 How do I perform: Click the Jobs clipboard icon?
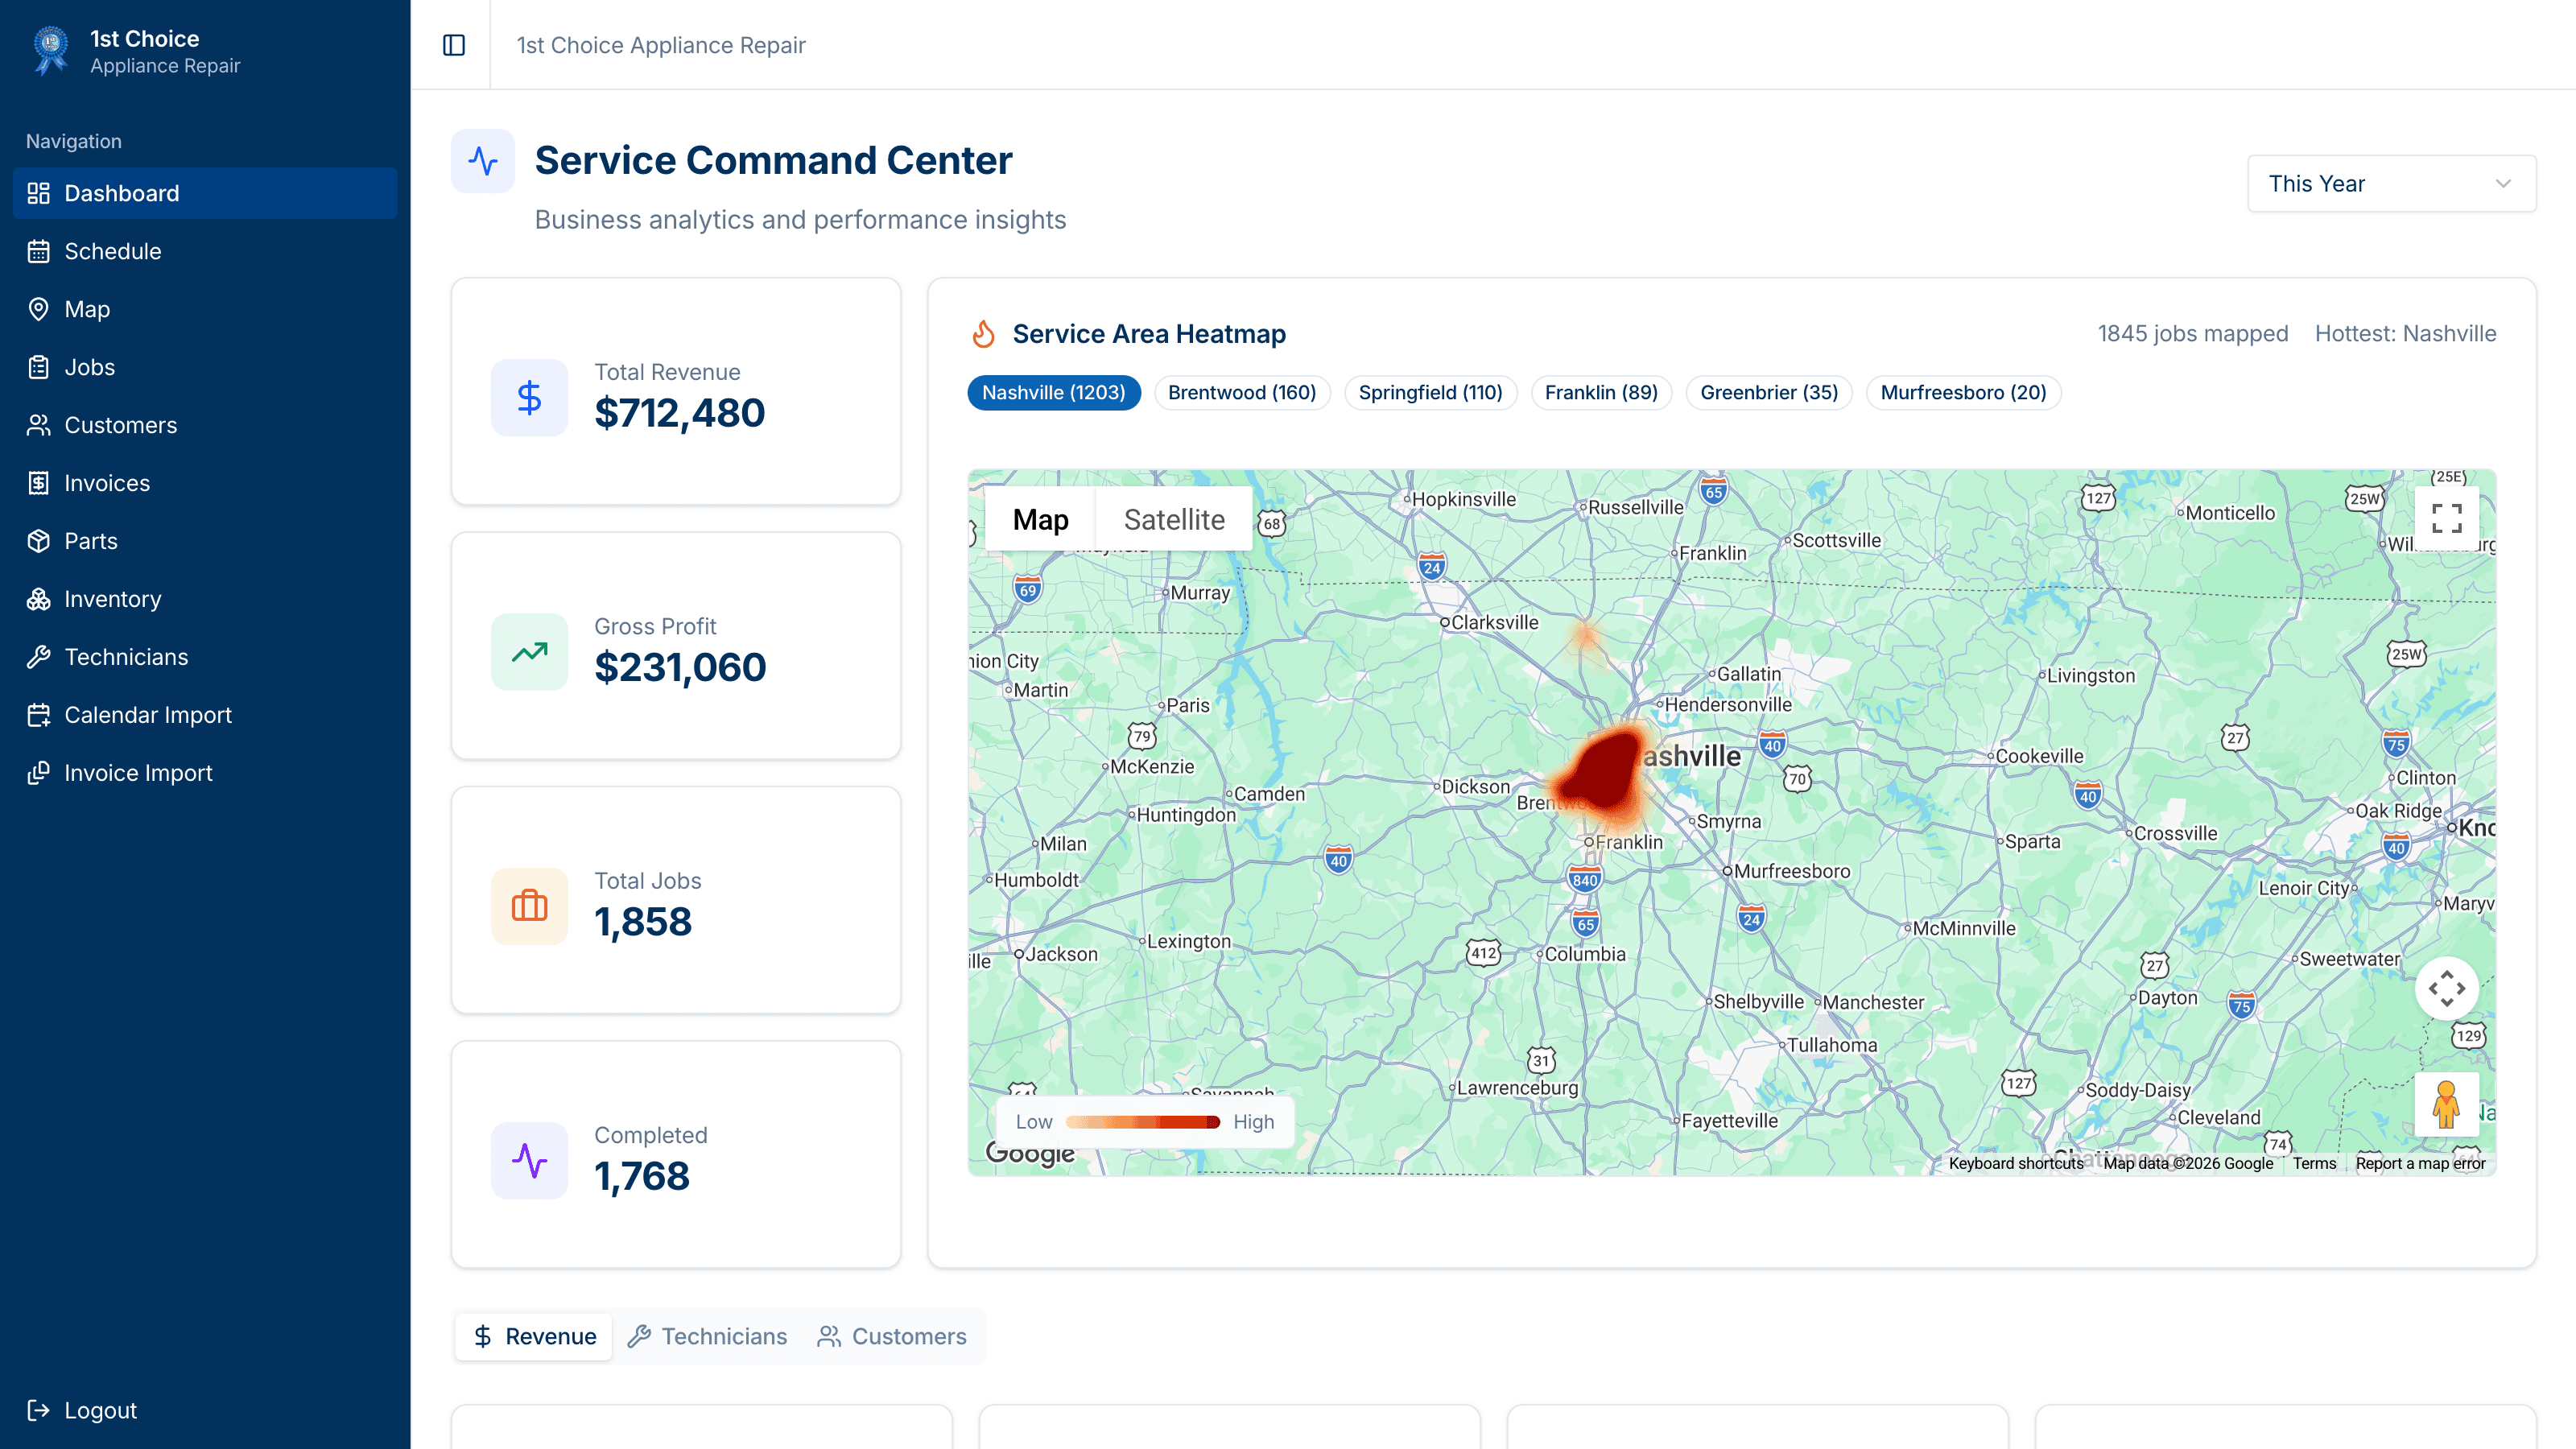[38, 367]
